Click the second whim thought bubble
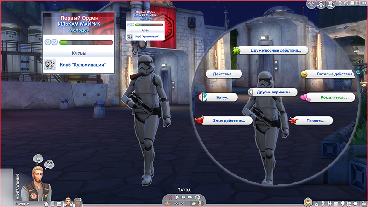 pos(49,164)
